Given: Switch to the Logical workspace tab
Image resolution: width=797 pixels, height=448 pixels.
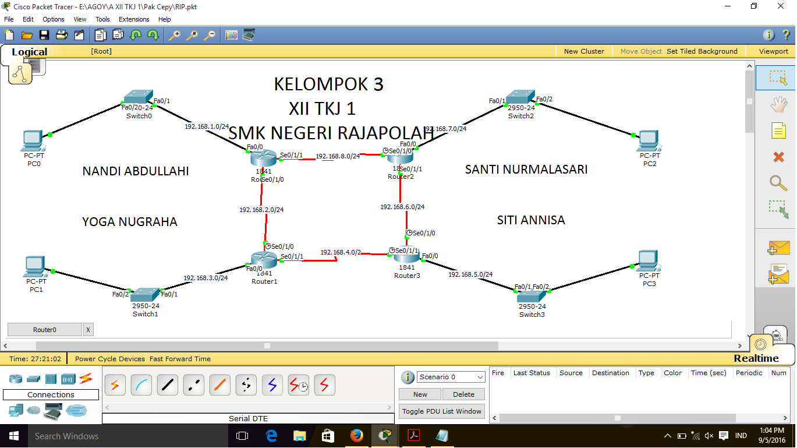Looking at the screenshot, I should [29, 52].
